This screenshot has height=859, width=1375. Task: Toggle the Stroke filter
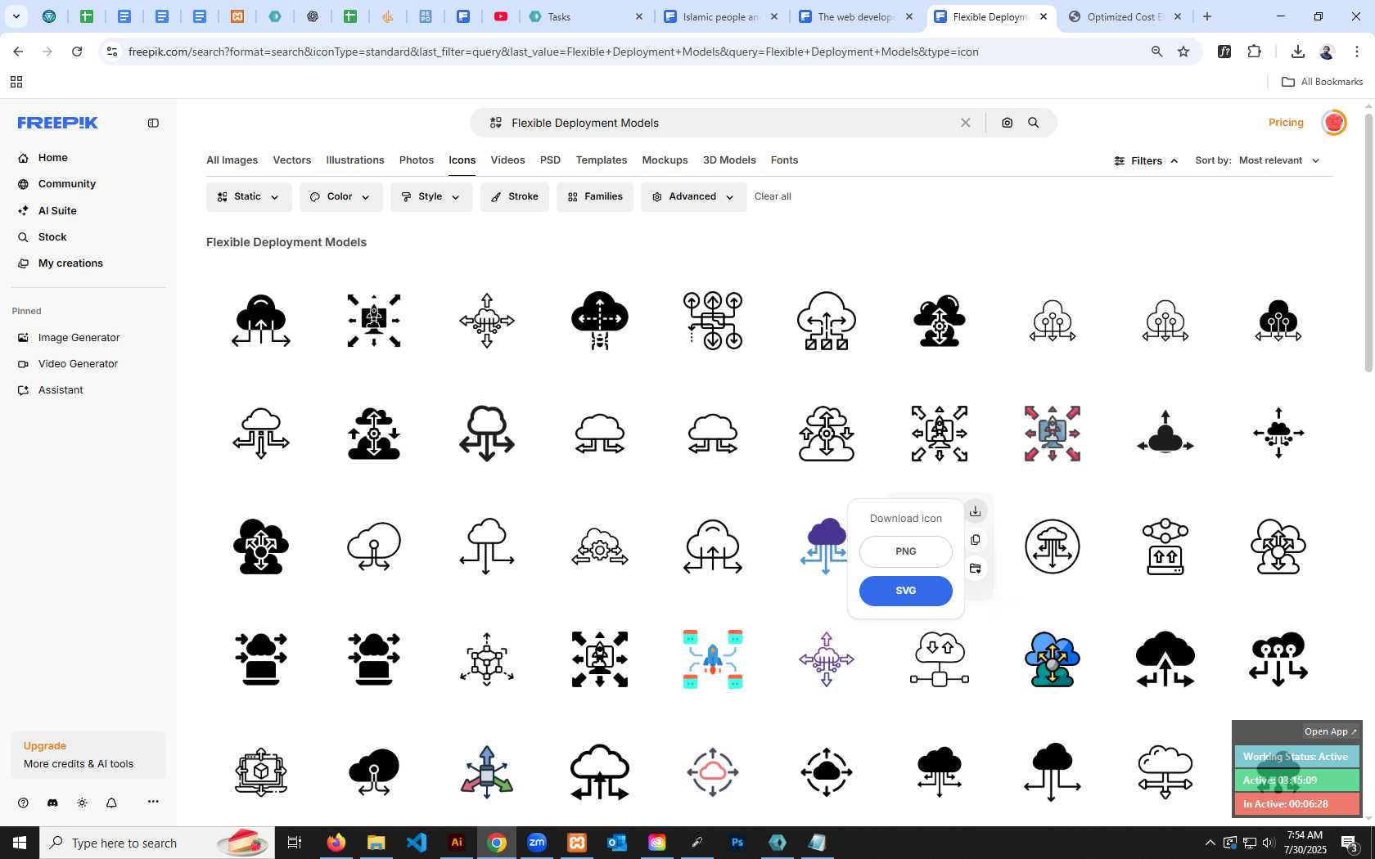[515, 197]
